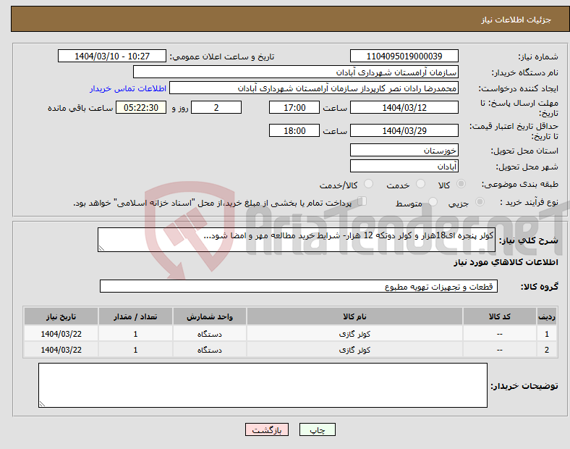Click the buyer organization name field
570x449 pixels.
point(296,72)
